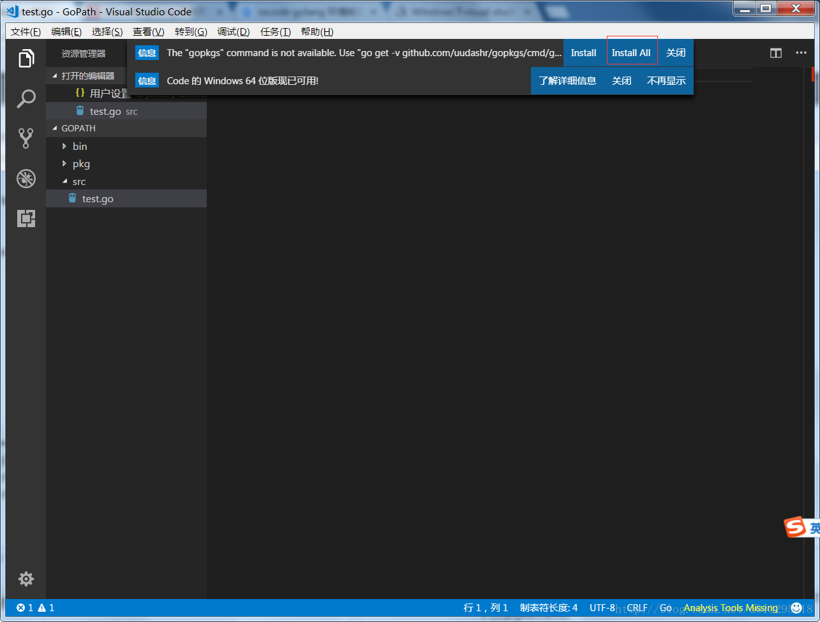The height and width of the screenshot is (622, 820).
Task: Change the CRLF line ending setting
Action: (x=637, y=608)
